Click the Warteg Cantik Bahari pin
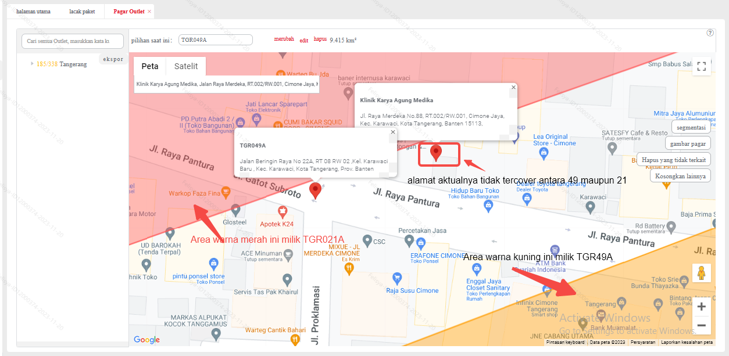 click(x=295, y=340)
